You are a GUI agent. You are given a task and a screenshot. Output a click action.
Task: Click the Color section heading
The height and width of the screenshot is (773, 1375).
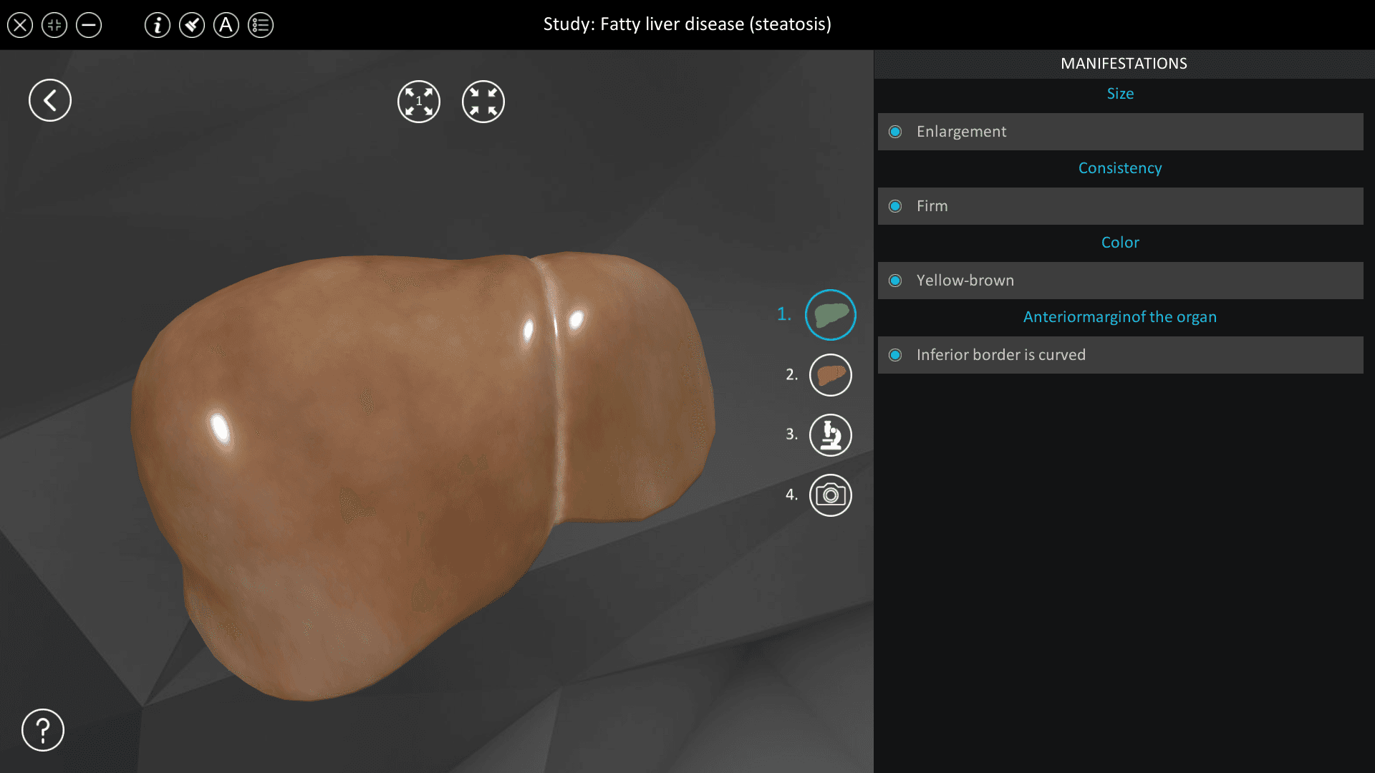click(1120, 243)
